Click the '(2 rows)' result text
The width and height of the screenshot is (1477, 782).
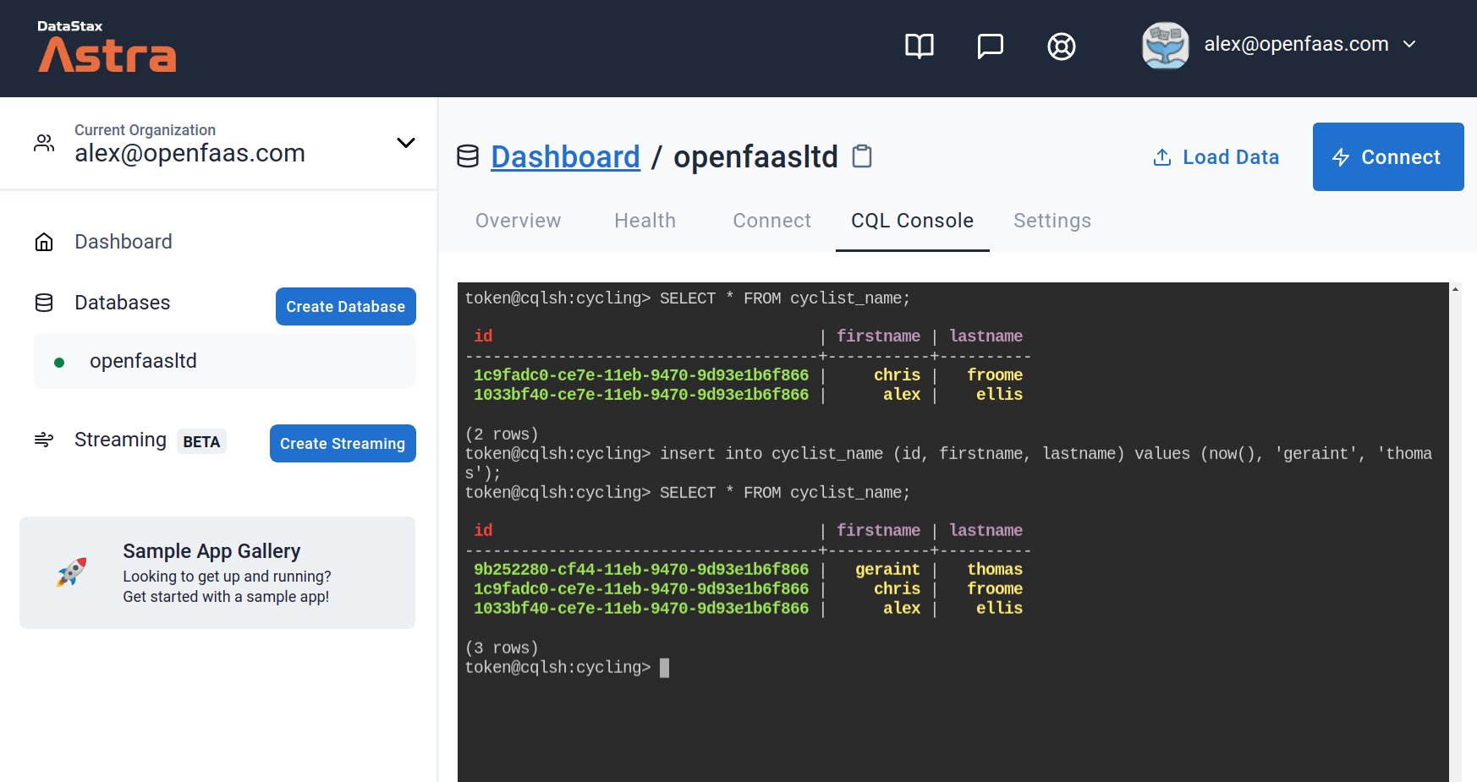tap(502, 434)
